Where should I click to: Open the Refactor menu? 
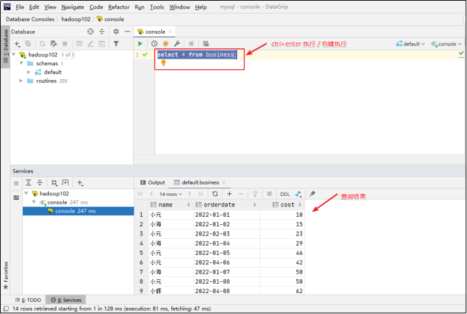click(x=119, y=7)
